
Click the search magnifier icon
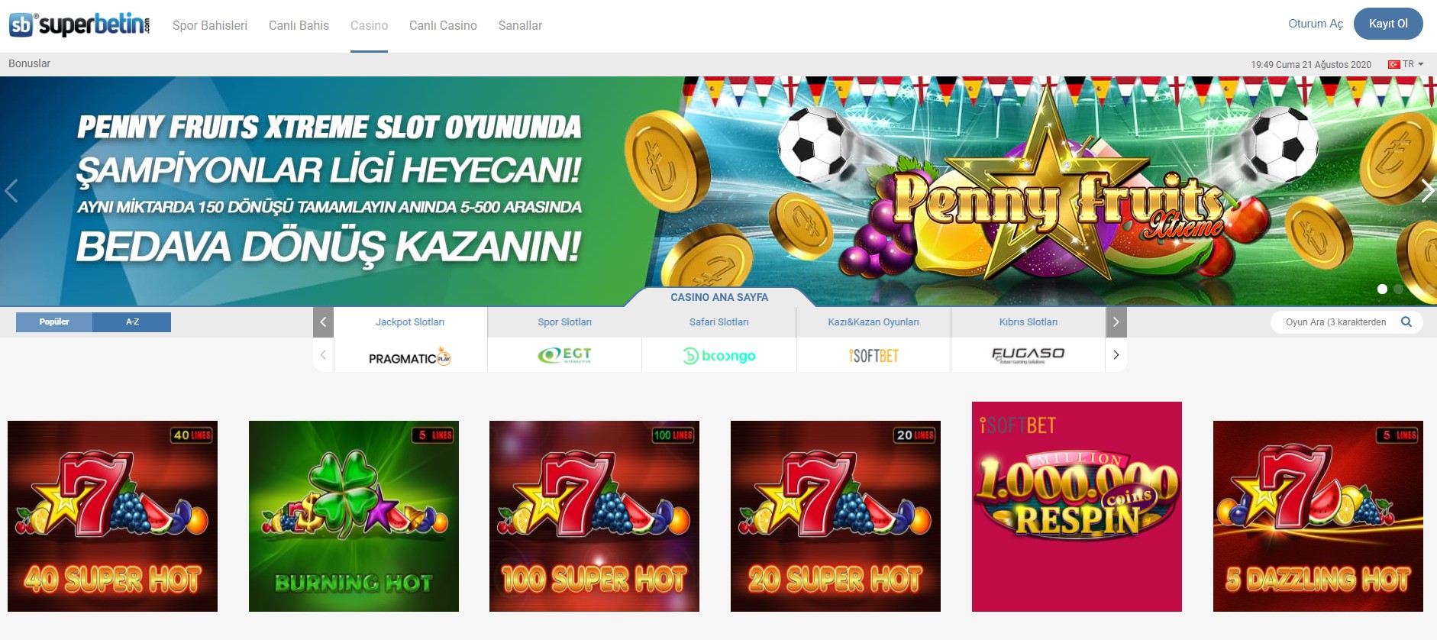[x=1406, y=322]
